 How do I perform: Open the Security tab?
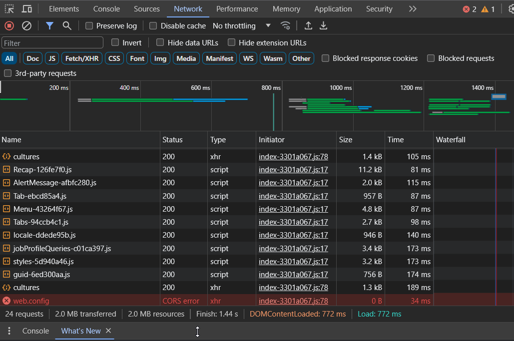[x=379, y=9]
